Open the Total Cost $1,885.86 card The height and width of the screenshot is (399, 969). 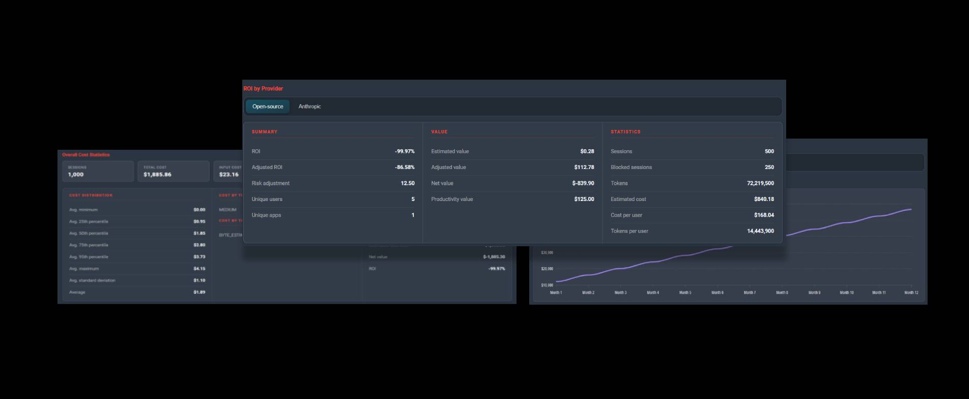coord(173,172)
